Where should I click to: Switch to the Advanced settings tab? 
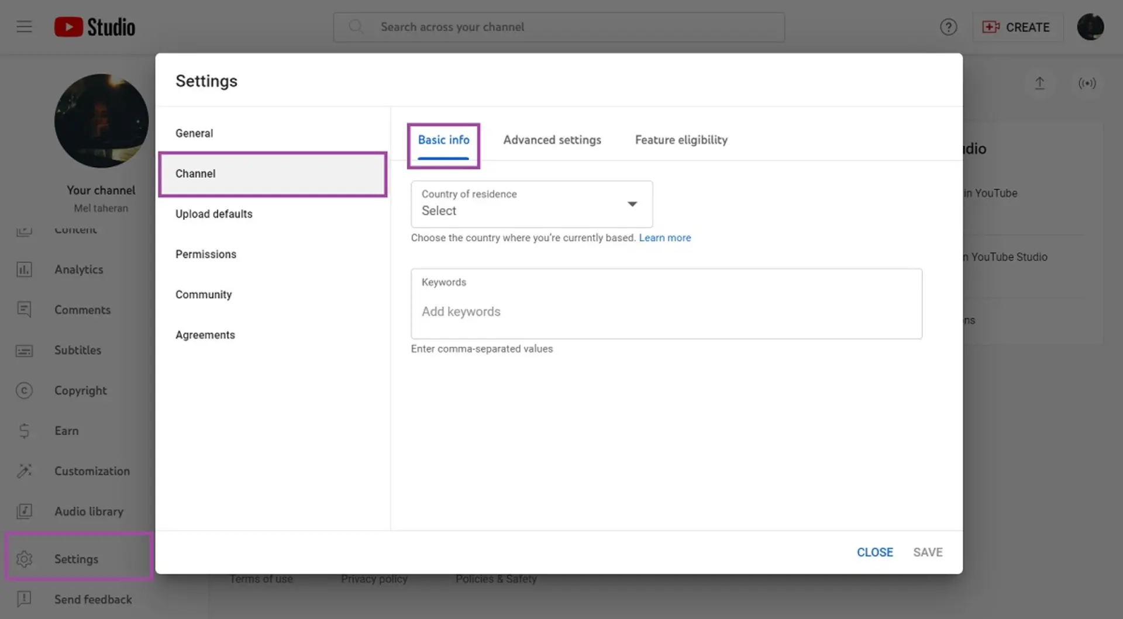[x=552, y=140]
